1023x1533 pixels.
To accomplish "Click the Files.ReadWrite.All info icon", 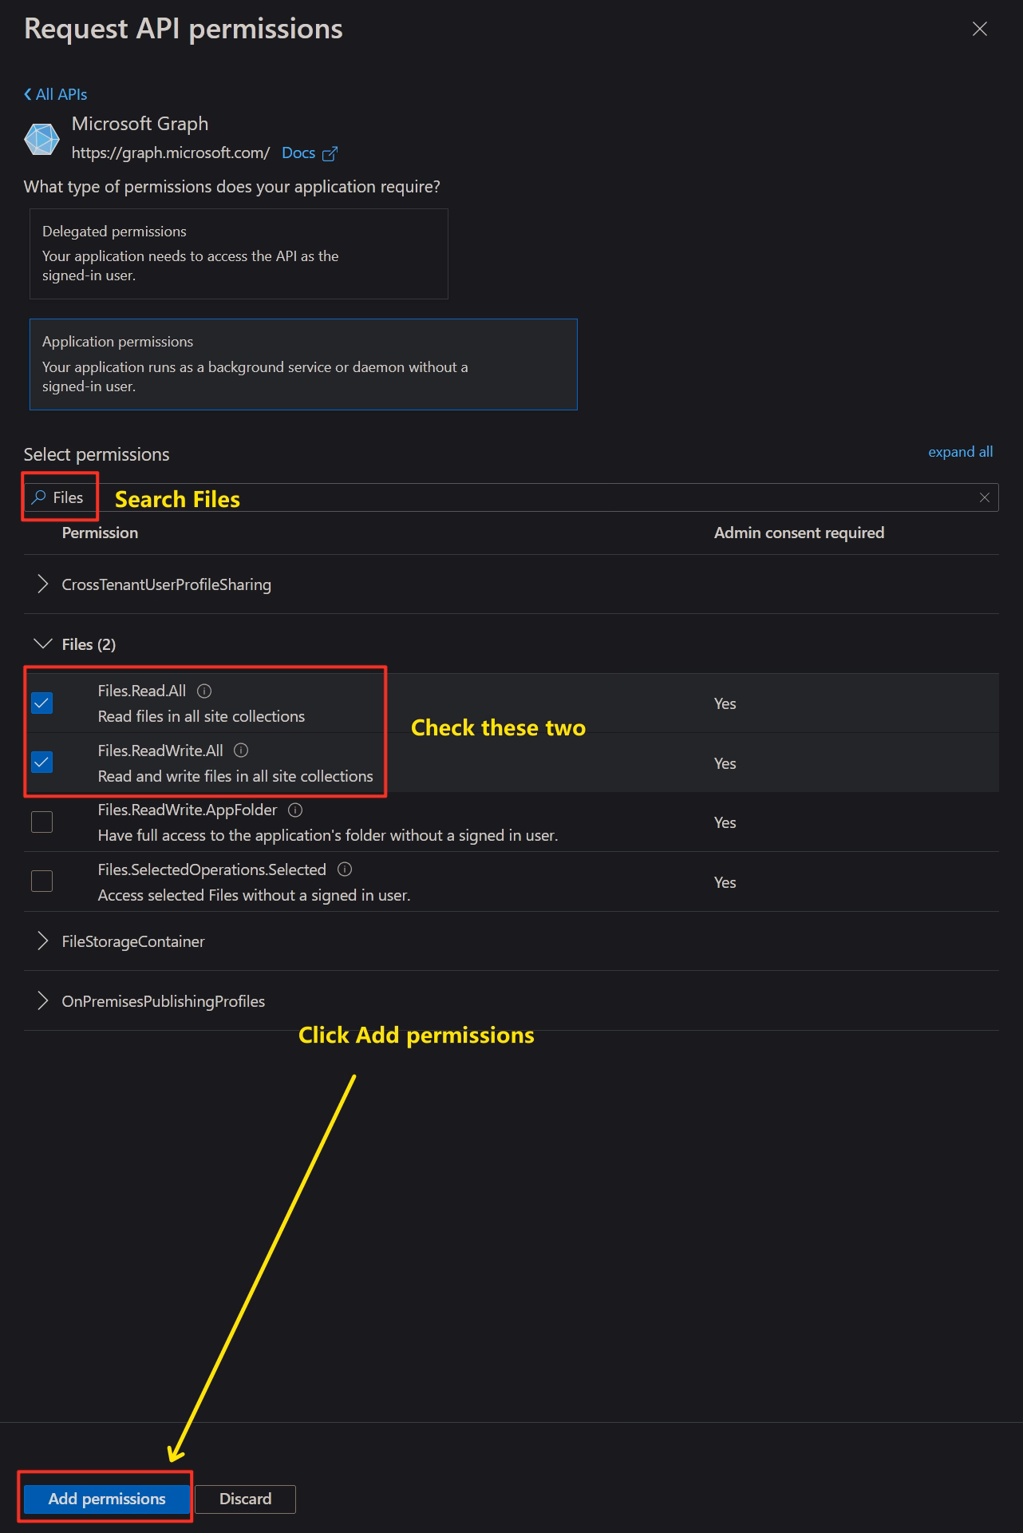I will [241, 751].
